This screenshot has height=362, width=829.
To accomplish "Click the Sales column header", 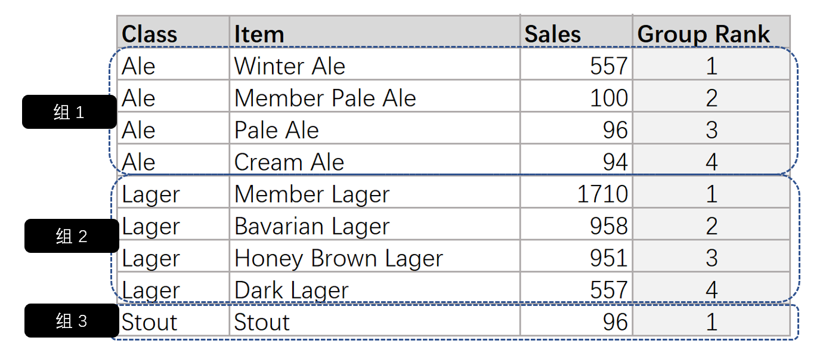I will click(576, 32).
